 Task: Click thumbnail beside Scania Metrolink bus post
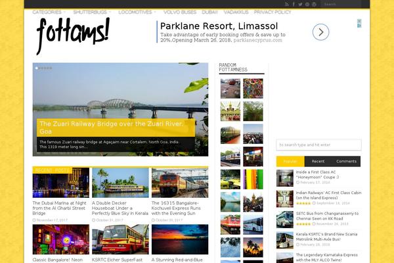285,240
